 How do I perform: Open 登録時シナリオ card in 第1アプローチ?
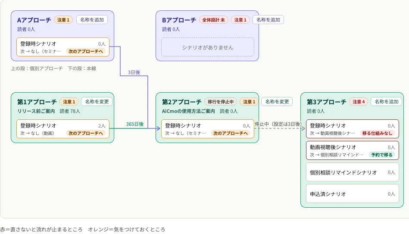click(x=63, y=129)
